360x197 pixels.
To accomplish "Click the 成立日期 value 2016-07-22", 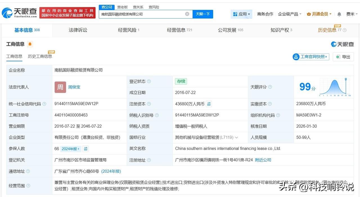I will tap(185, 93).
